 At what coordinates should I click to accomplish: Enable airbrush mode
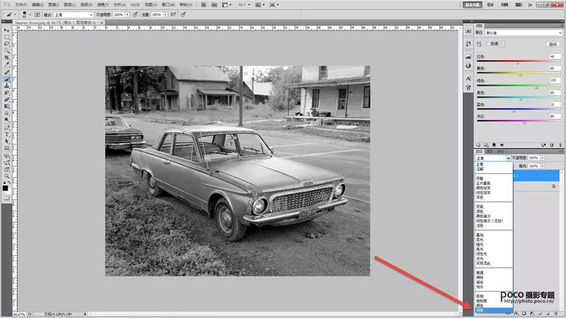click(x=174, y=15)
